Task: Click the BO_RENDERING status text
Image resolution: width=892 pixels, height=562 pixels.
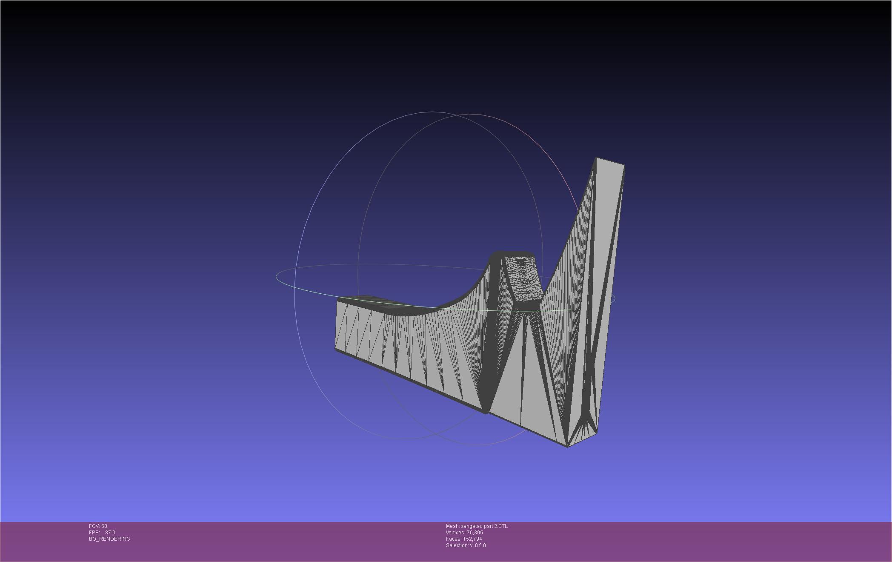Action: click(x=109, y=539)
